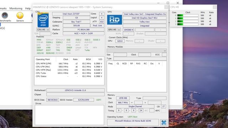Click the SSPEC field SR1UB
Viewport: 228px width, 128px height.
coord(76,26)
